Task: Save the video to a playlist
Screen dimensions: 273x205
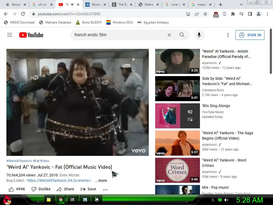Action: [88, 189]
